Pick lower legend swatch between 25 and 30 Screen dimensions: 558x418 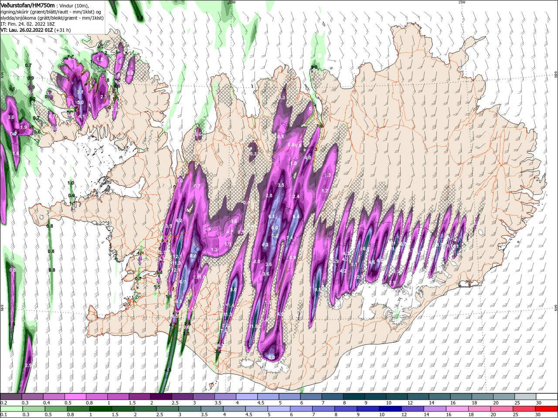click(523, 409)
